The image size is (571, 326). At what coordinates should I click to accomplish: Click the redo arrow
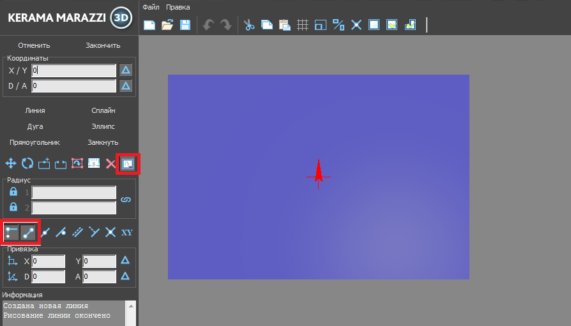(x=226, y=25)
